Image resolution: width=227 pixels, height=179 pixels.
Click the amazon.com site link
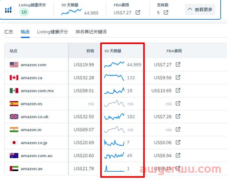click(x=34, y=65)
